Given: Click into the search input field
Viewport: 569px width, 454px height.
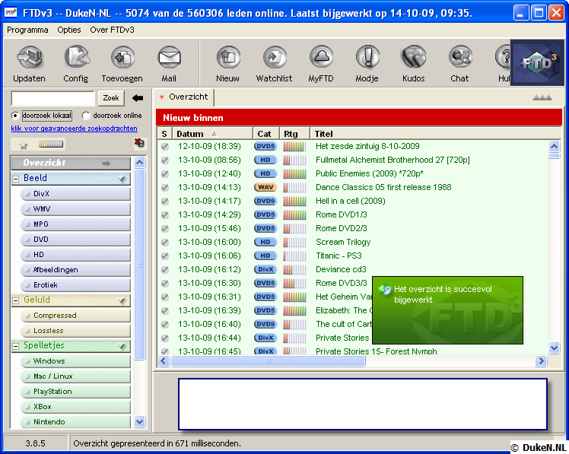Looking at the screenshot, I should coord(53,98).
